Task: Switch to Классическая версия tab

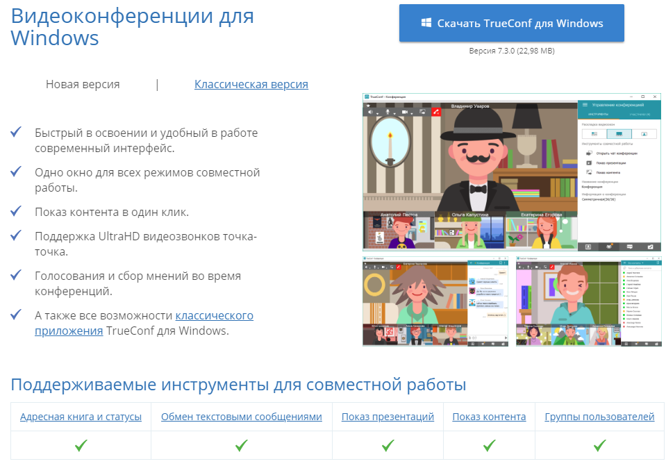Action: (x=251, y=84)
